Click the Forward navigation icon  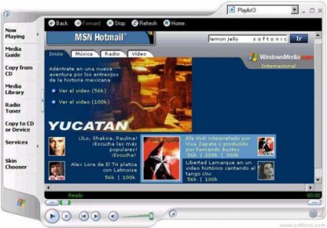(78, 23)
